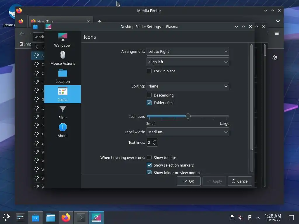Select the Plasma settings taskbar entry
The width and height of the screenshot is (299, 224).
(x=96, y=217)
